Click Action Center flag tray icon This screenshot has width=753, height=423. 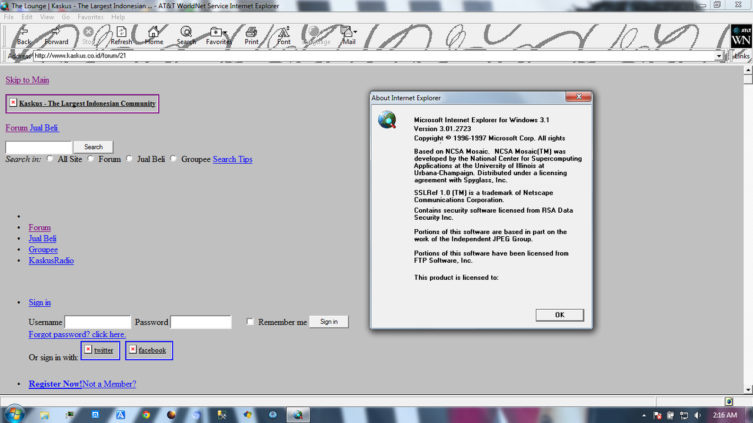point(659,415)
